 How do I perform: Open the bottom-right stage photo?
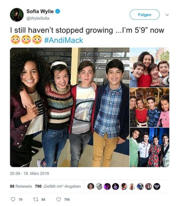(x=149, y=147)
